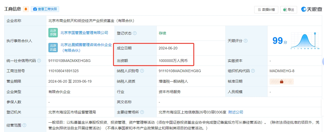This screenshot has height=132, width=324.
Task: Click 增值税一般纳税人 taxpayer qualification value
Action: tap(173, 81)
